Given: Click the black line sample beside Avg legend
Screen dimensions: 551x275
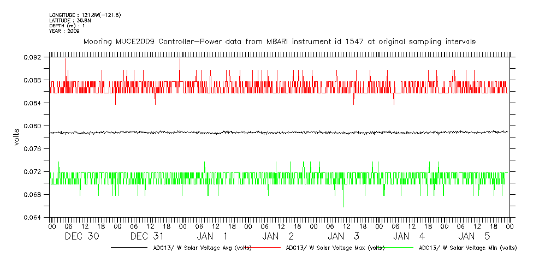Looking at the screenshot, I should pos(131,248).
